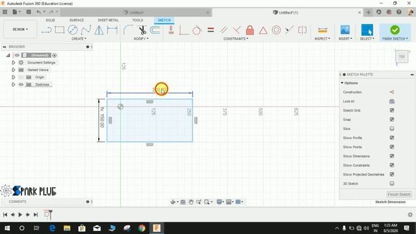
Task: Apply the Collinear constraint
Action: pos(289,30)
